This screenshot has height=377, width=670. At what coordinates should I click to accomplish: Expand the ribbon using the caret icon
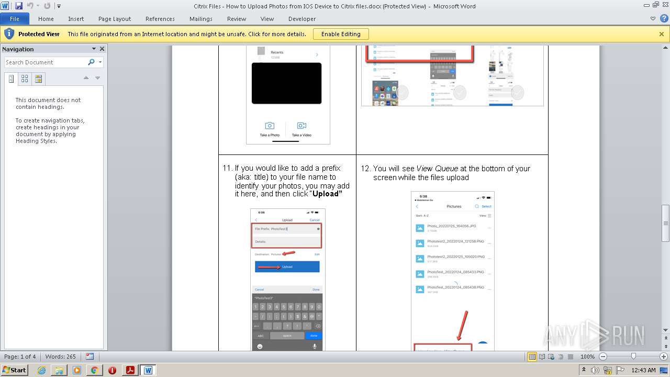click(x=653, y=18)
